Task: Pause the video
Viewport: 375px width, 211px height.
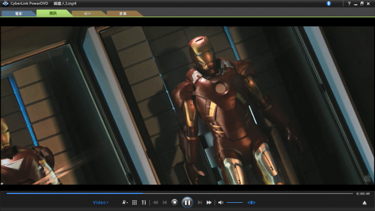Action: coord(187,203)
